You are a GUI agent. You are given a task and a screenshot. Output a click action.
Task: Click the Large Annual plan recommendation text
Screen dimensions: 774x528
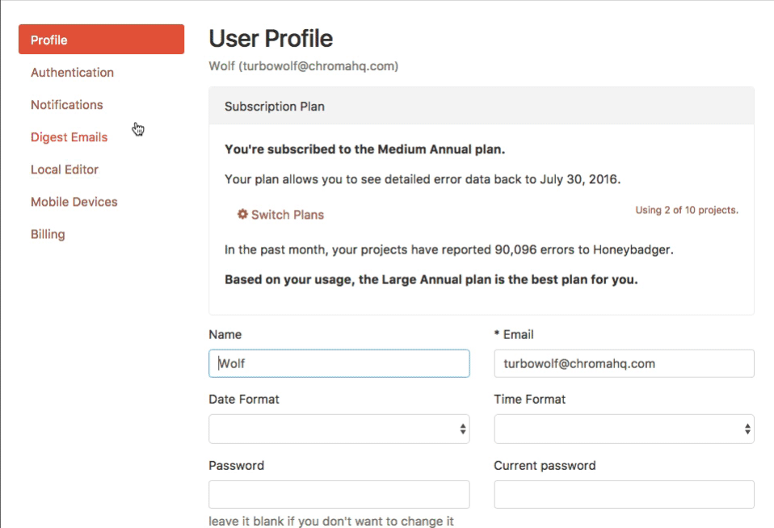[431, 280]
